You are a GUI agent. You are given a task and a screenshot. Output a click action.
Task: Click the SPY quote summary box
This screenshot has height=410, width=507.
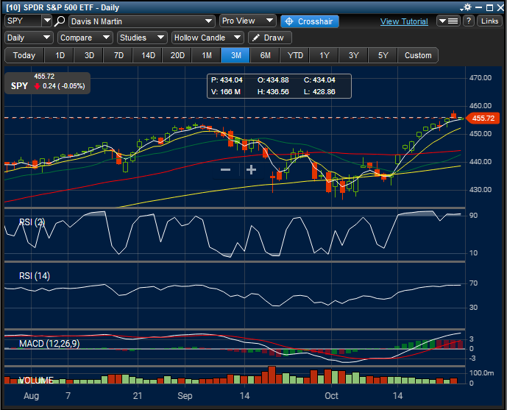tap(48, 83)
